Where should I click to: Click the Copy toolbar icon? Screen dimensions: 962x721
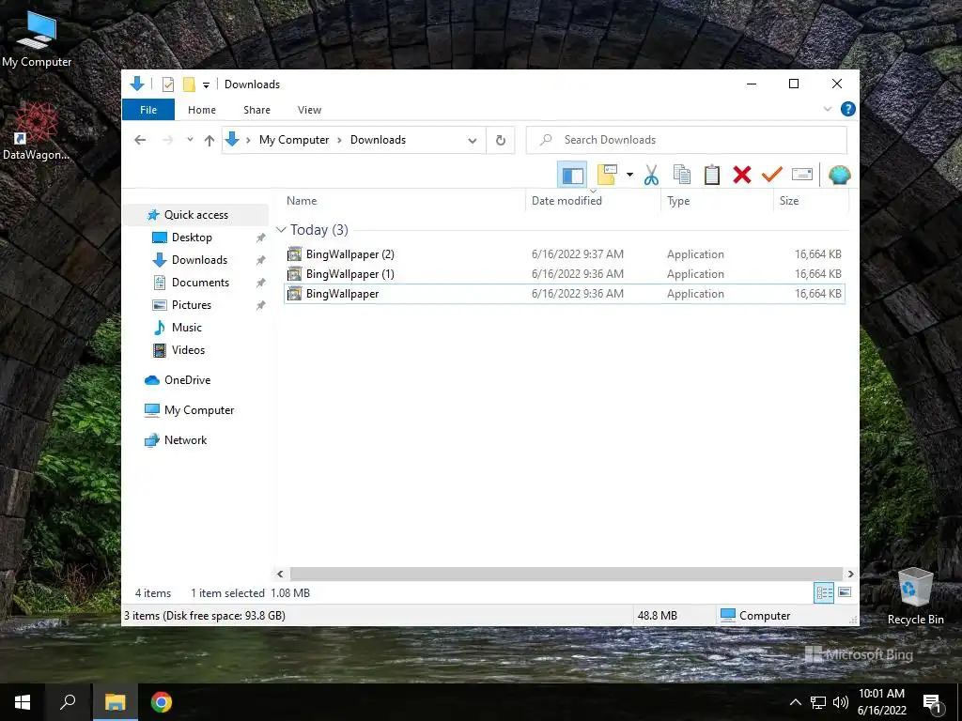(x=682, y=176)
